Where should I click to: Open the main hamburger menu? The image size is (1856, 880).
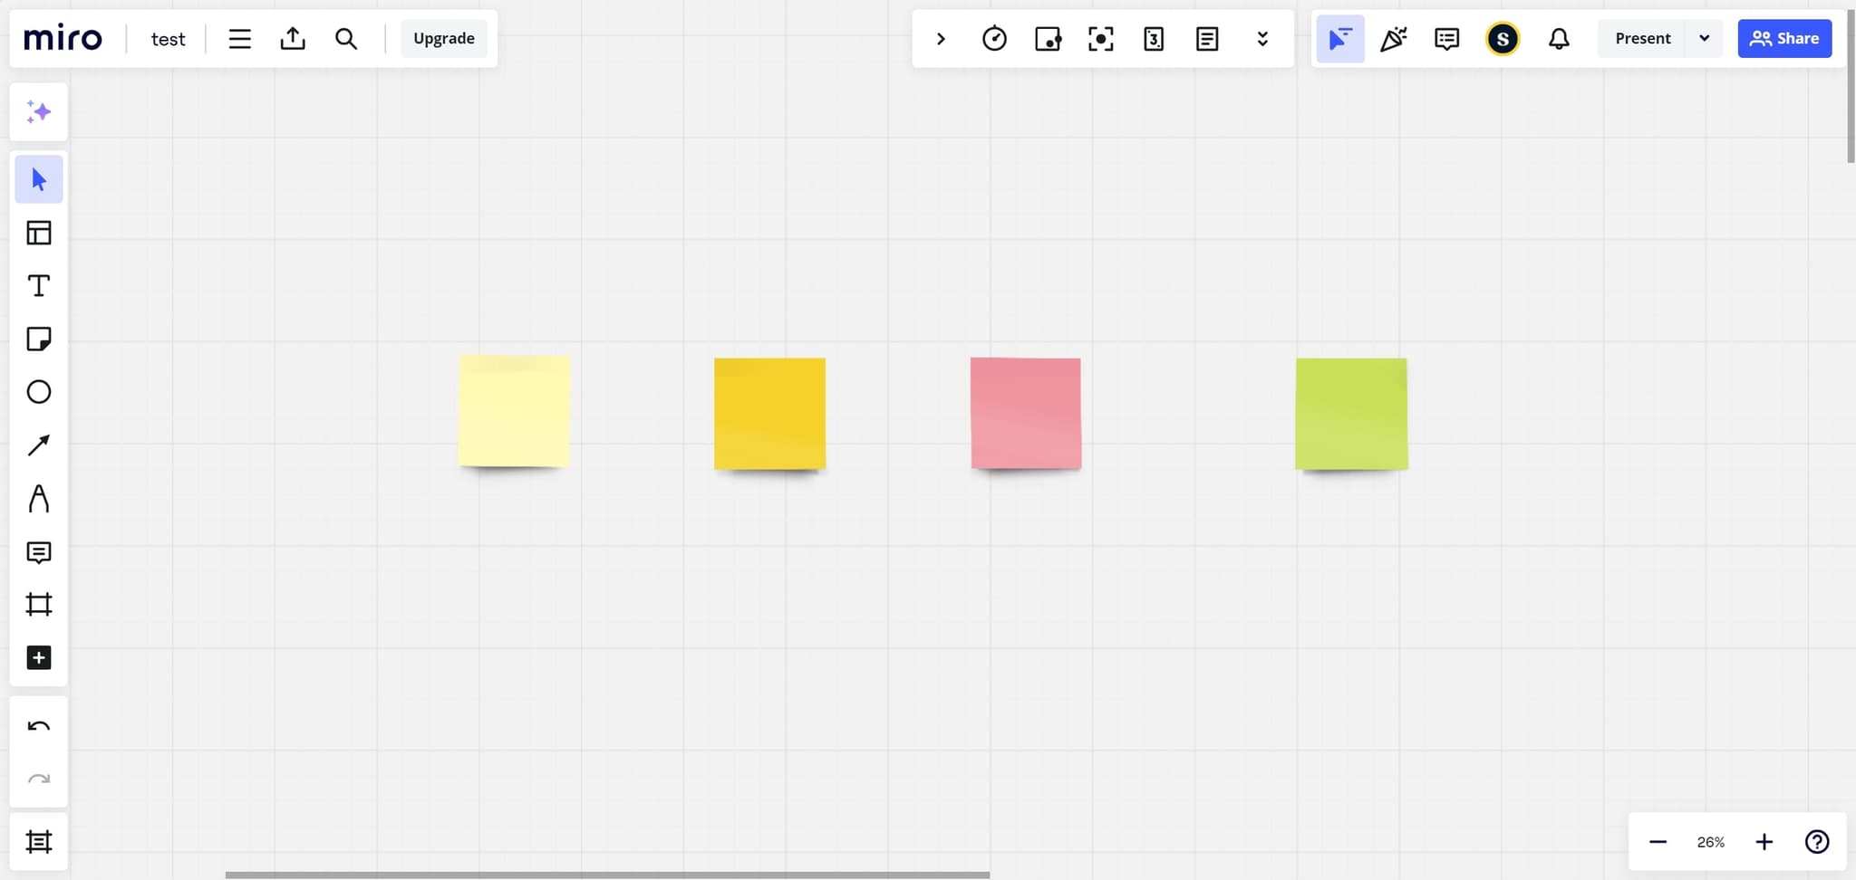[x=238, y=38]
